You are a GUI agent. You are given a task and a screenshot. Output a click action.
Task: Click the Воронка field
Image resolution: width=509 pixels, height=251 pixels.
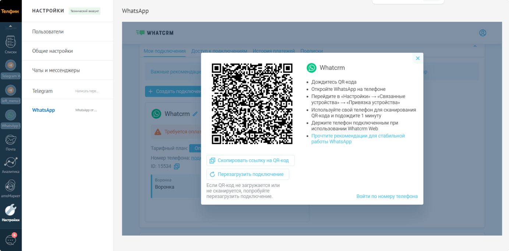(176, 186)
